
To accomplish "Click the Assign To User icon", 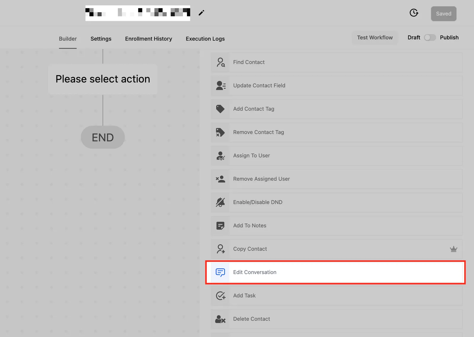I will tap(220, 156).
